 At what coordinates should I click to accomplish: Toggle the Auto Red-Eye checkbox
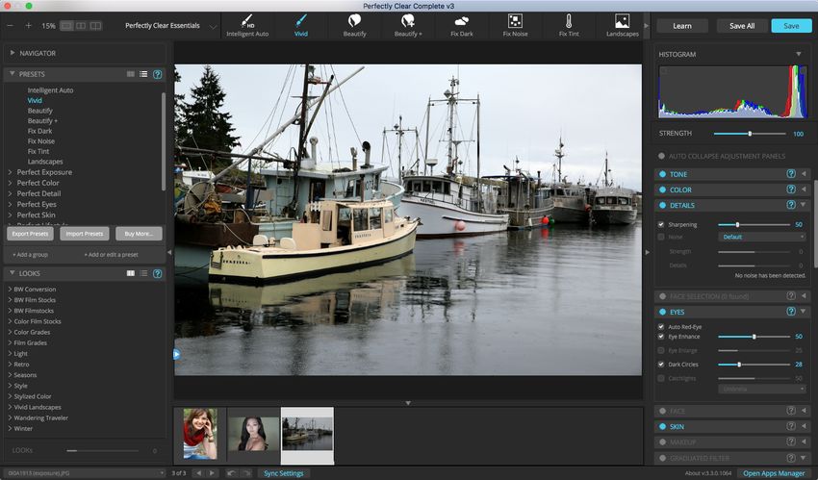tap(661, 326)
